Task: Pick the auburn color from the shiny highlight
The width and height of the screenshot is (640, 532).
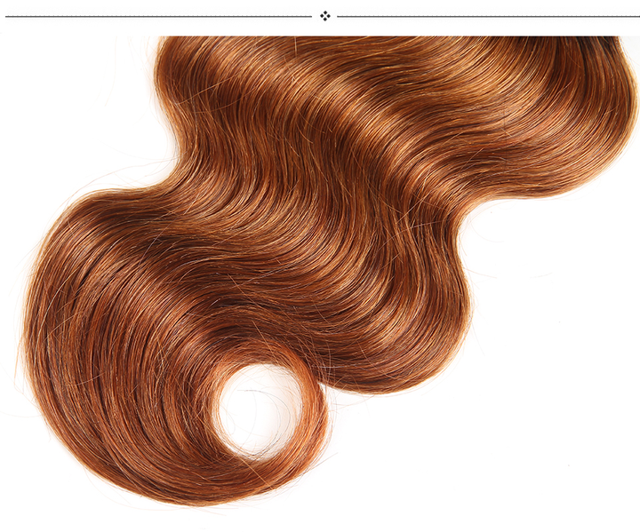Action: click(x=356, y=142)
